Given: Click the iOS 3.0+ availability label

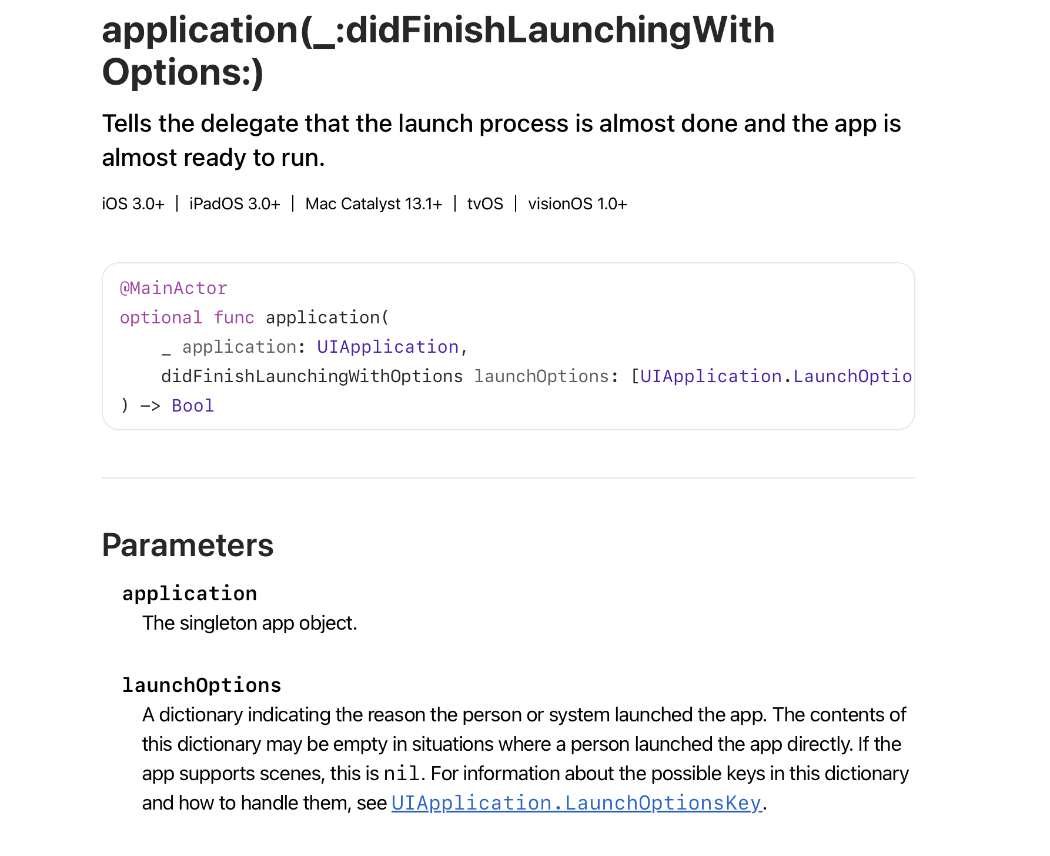Looking at the screenshot, I should (x=133, y=204).
